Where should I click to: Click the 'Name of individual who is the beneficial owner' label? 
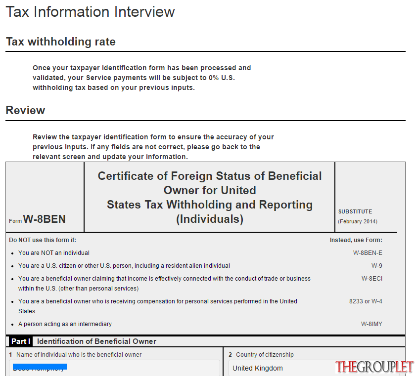[79, 354]
